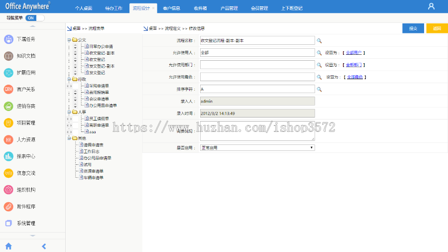
Task: Click the search icon beside 允许使用角色
Action: click(x=319, y=77)
